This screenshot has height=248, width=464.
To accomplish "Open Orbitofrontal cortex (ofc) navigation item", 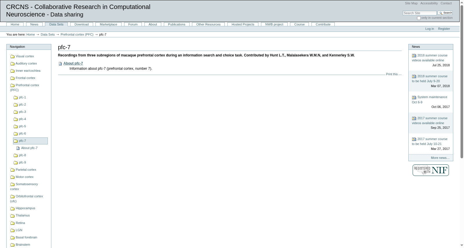I will 27,199.
